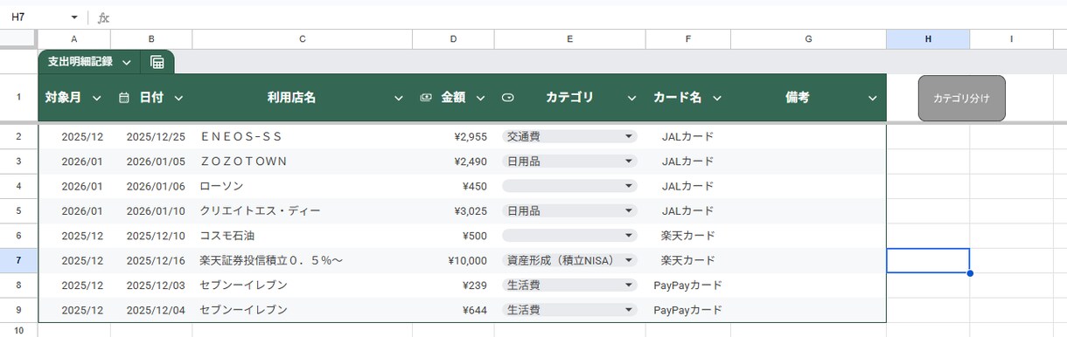This screenshot has height=337, width=1067.
Task: Click the dropdown chip icon in カテゴリ header
Action: click(x=507, y=98)
